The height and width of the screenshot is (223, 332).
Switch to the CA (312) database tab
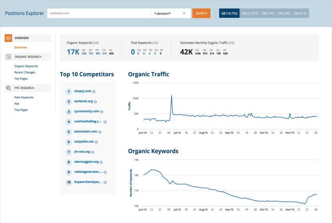[x=300, y=13]
